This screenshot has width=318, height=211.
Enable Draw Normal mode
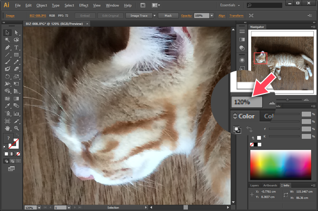6,161
